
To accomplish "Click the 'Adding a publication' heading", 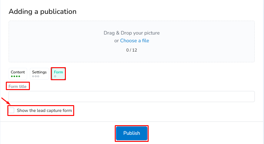I will pyautogui.click(x=42, y=12).
